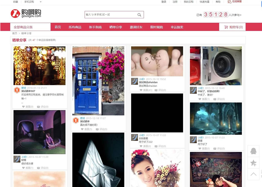The image size is (262, 187).
Task: Click 小明1 avatar under toes photo
Action: [134, 81]
